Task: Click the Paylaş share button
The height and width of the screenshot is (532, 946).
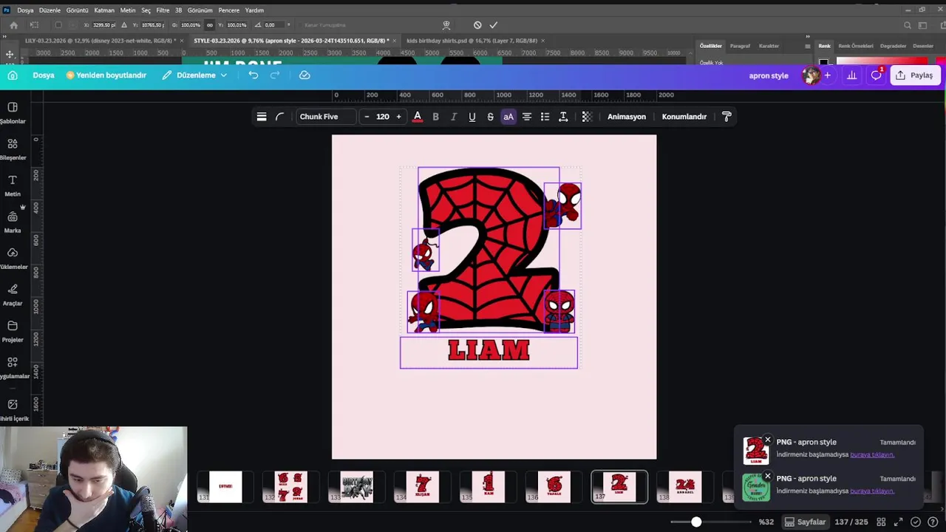Action: click(915, 75)
